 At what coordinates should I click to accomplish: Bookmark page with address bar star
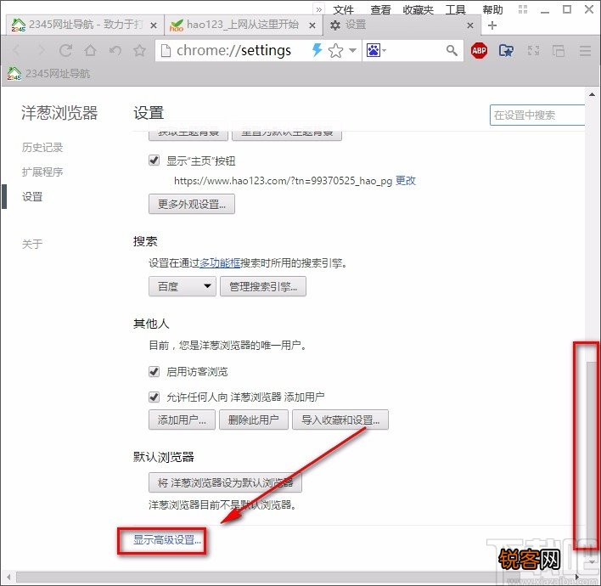[x=336, y=50]
